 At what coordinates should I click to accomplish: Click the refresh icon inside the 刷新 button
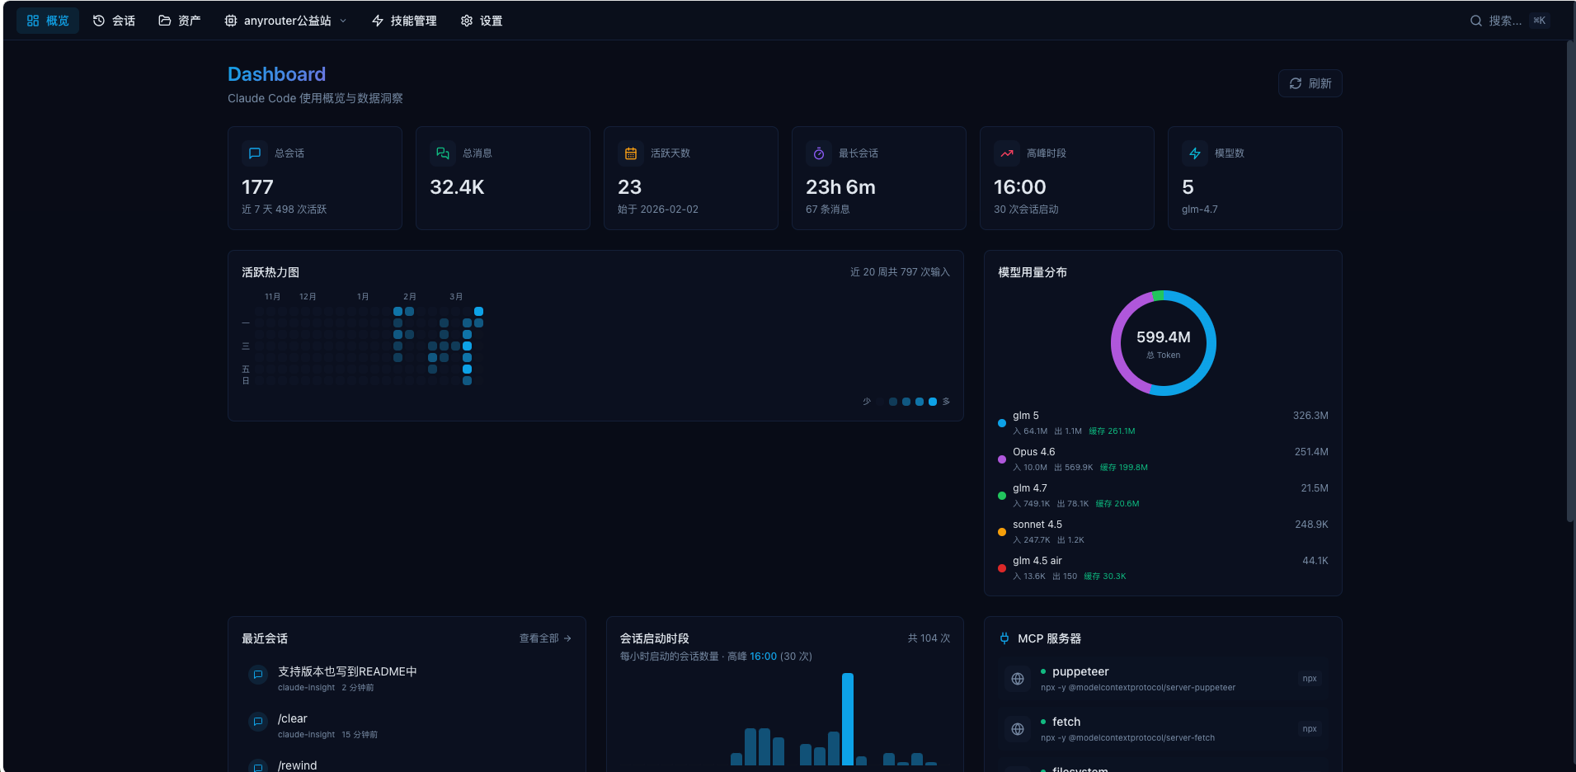(x=1295, y=83)
